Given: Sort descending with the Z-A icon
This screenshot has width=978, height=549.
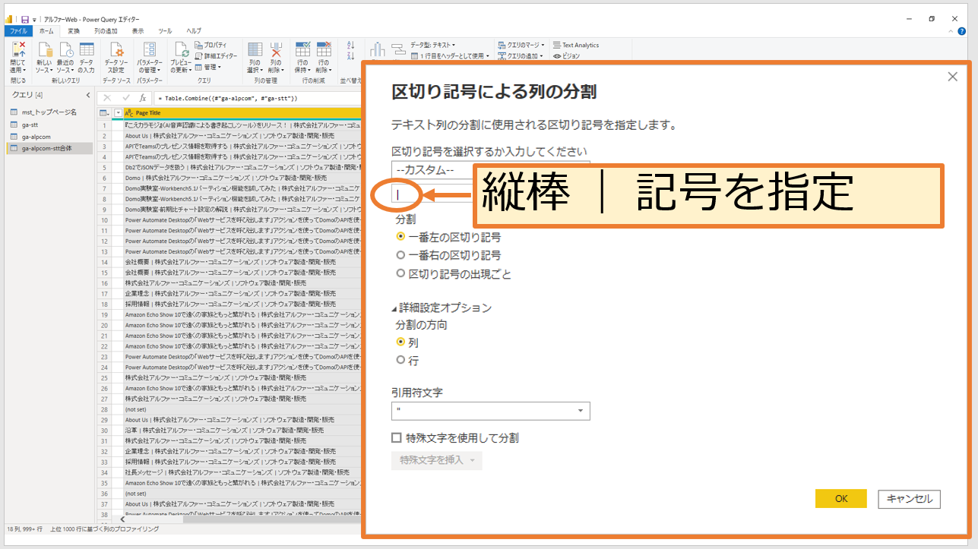Looking at the screenshot, I should (x=351, y=56).
